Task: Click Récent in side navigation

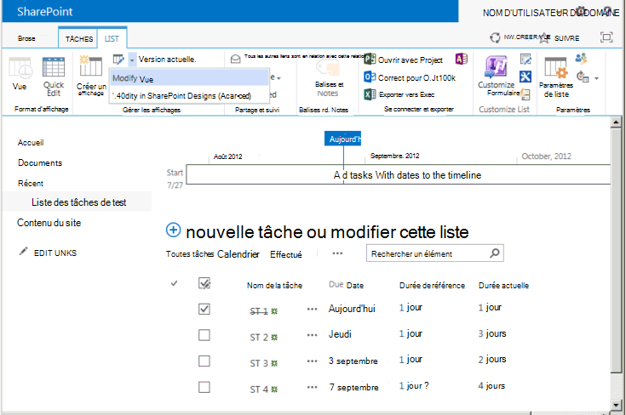Action: tap(31, 183)
